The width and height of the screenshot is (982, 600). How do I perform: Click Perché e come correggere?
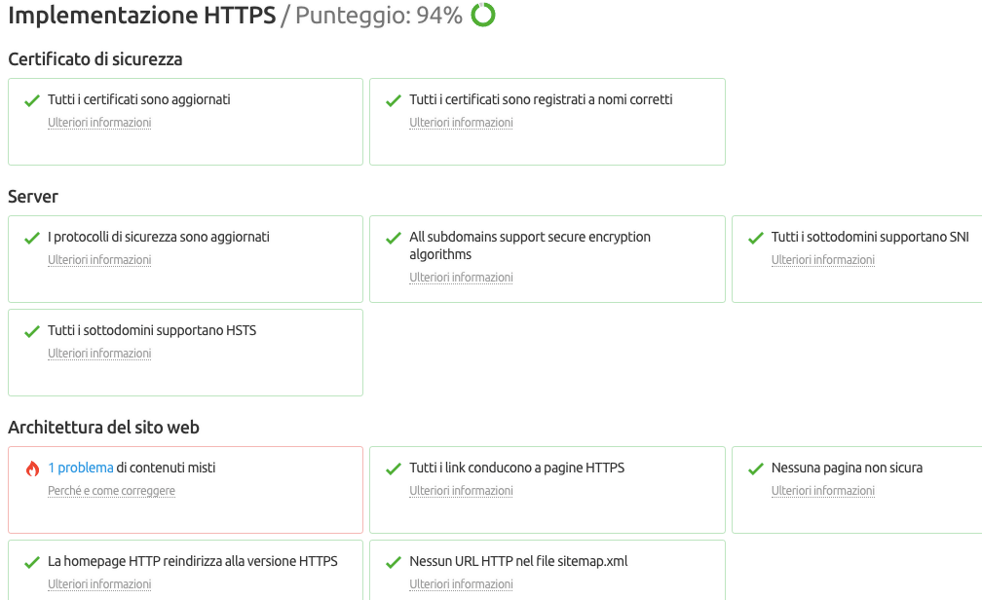tap(111, 490)
